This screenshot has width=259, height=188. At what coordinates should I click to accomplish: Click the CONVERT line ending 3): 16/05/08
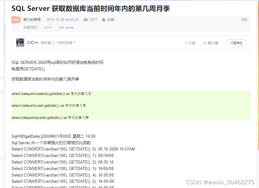pyautogui.click(x=63, y=168)
